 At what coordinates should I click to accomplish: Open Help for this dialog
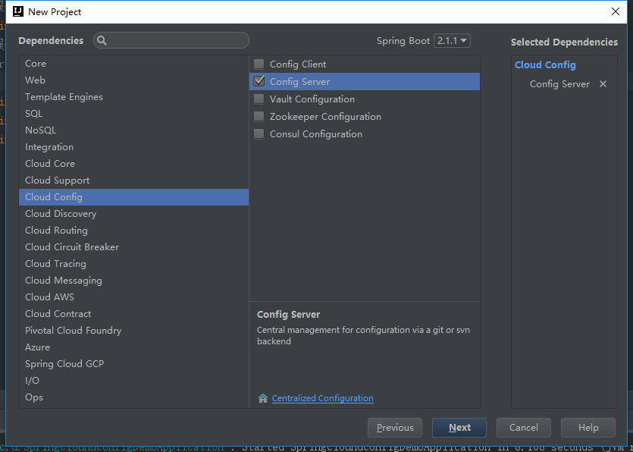click(x=588, y=428)
